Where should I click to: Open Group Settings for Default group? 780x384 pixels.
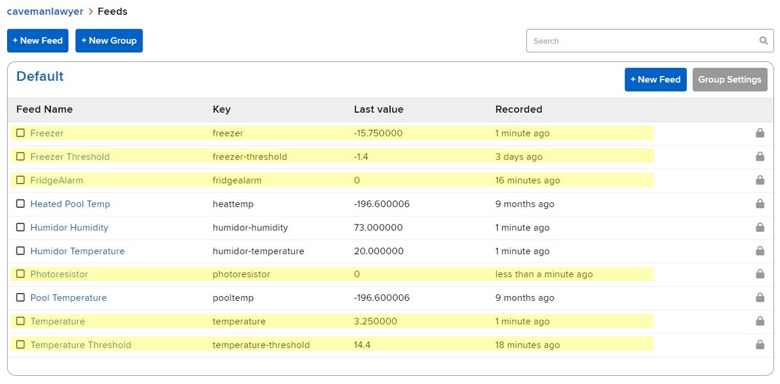[x=730, y=80]
